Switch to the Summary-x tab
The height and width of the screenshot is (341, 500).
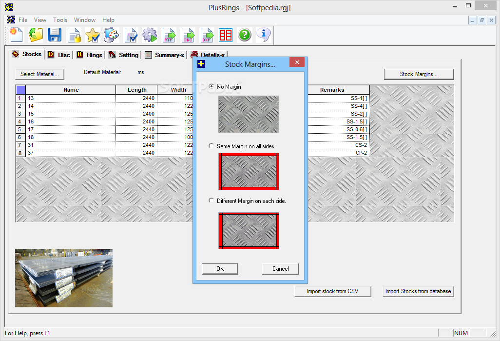pos(165,55)
